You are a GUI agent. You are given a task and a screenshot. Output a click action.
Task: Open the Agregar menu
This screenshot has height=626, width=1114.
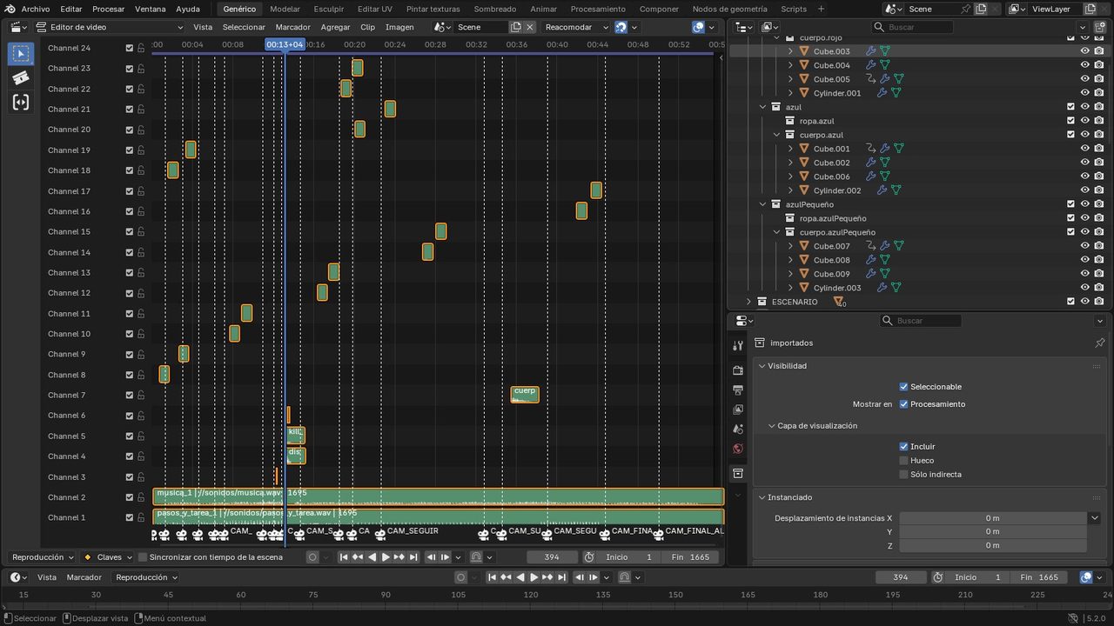[335, 27]
